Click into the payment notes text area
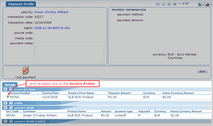 pyautogui.click(x=69, y=53)
